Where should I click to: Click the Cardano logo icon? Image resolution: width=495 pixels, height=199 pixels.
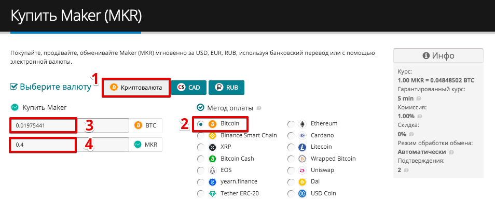[x=302, y=136]
